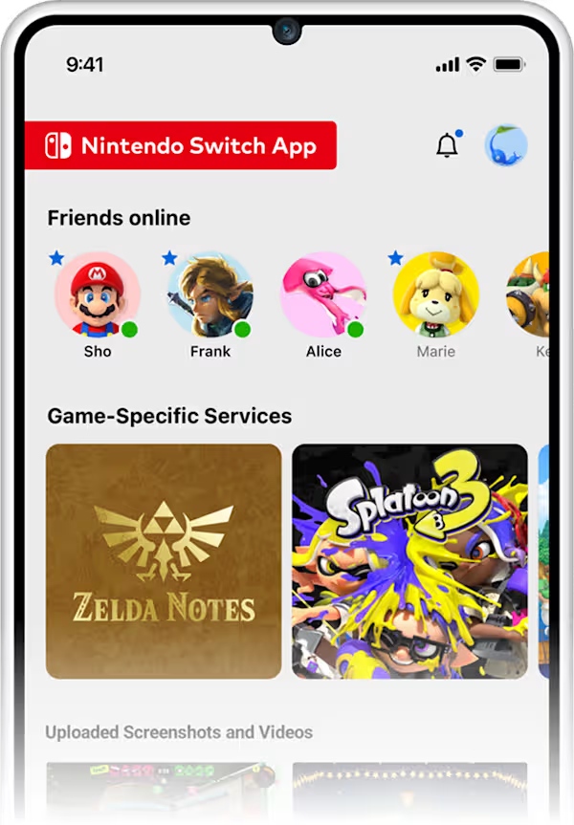Open the notifications bell
The height and width of the screenshot is (825, 574).
point(448,144)
